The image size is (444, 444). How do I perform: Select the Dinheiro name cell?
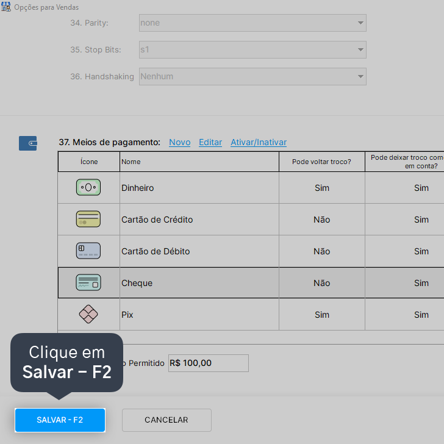coord(199,188)
